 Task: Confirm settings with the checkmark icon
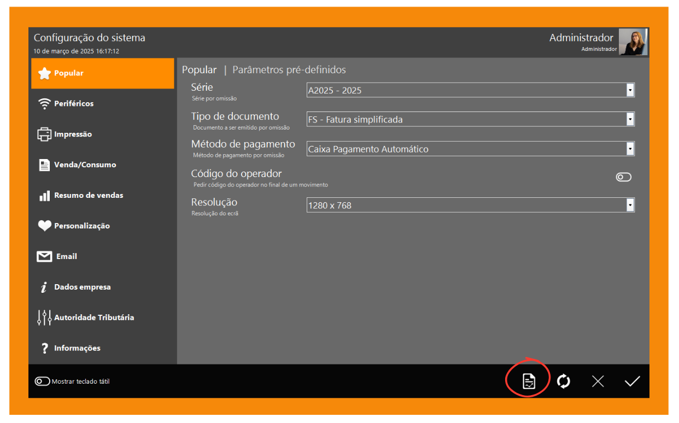(632, 381)
